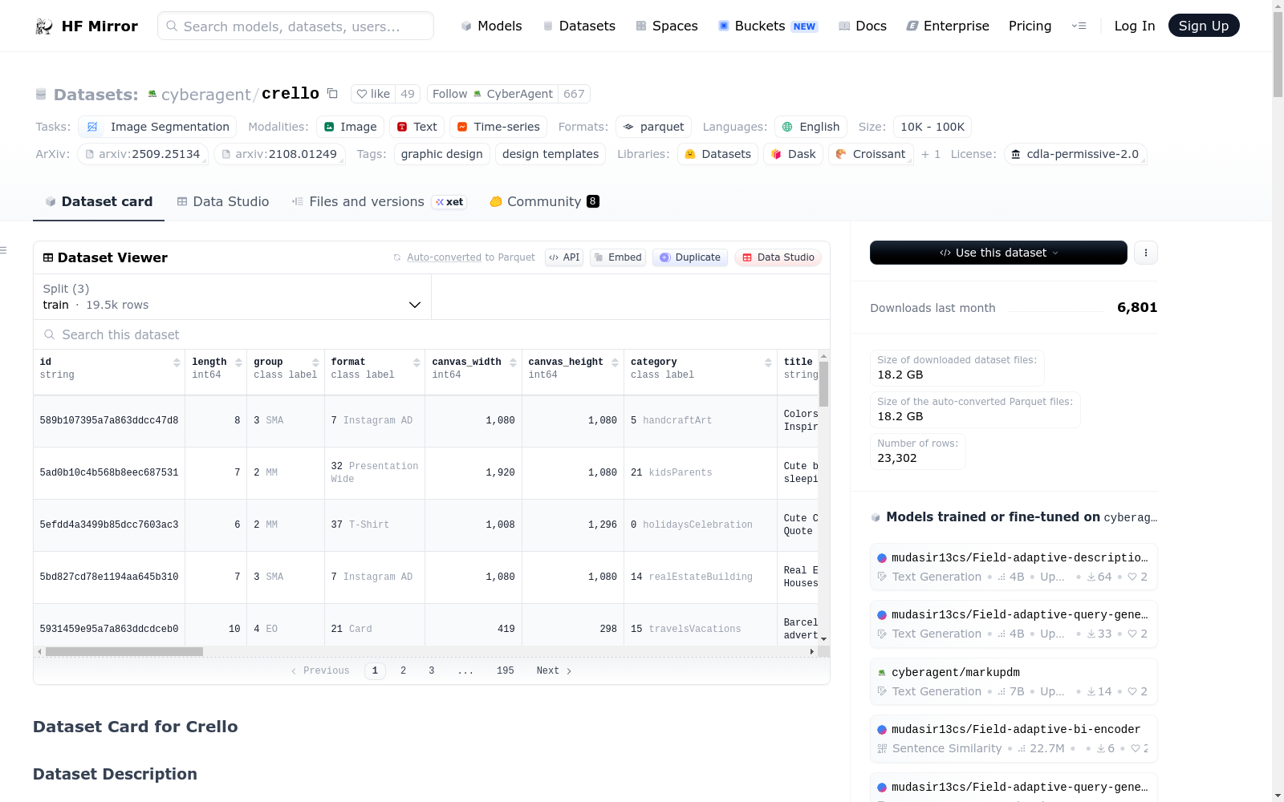This screenshot has width=1284, height=802.
Task: Sort by the format column
Action: click(x=416, y=363)
